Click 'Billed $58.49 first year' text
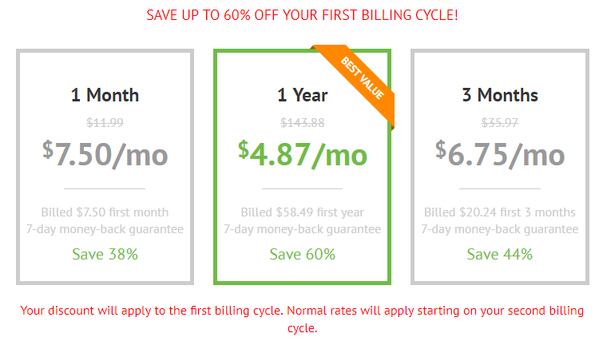 point(302,212)
